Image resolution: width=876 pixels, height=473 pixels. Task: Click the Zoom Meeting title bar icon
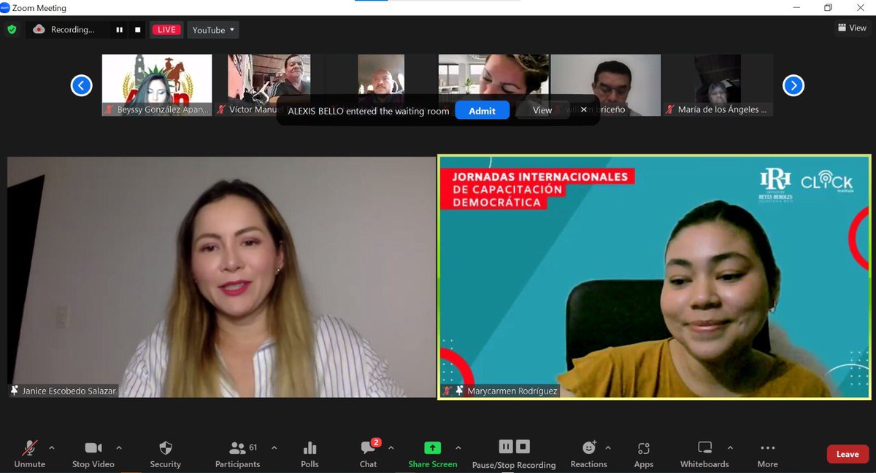click(5, 8)
